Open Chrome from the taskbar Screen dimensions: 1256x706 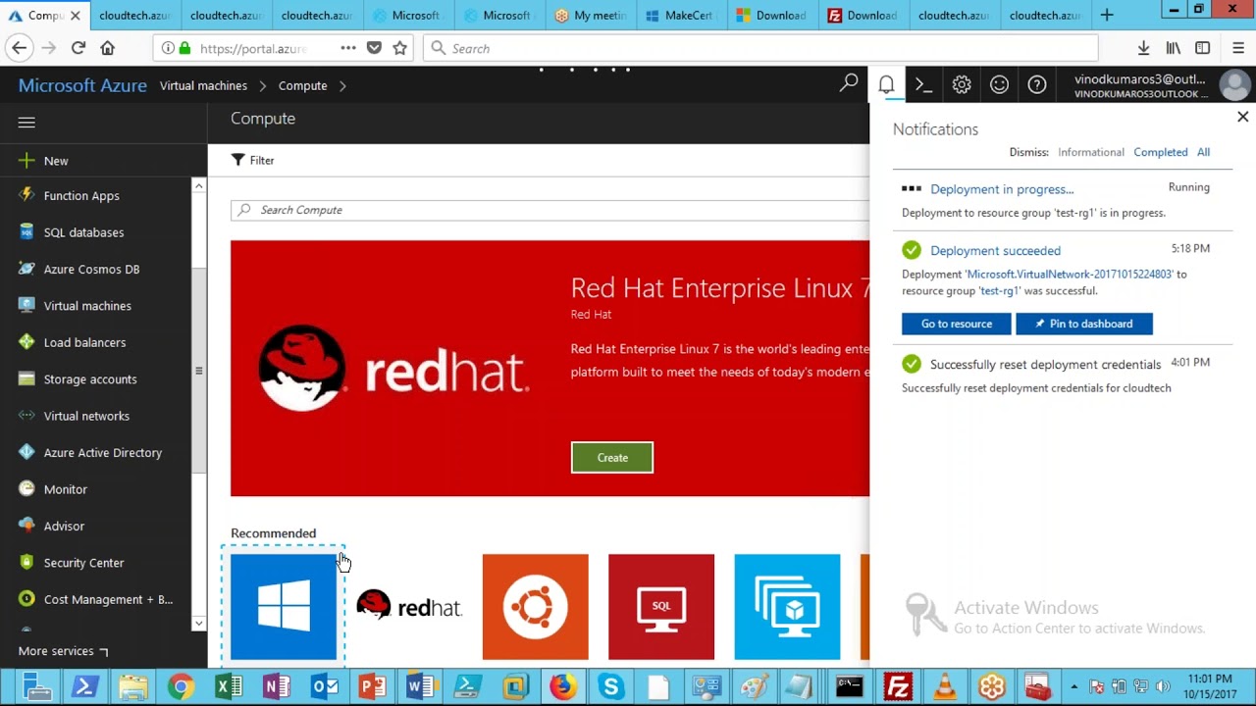[x=181, y=687]
